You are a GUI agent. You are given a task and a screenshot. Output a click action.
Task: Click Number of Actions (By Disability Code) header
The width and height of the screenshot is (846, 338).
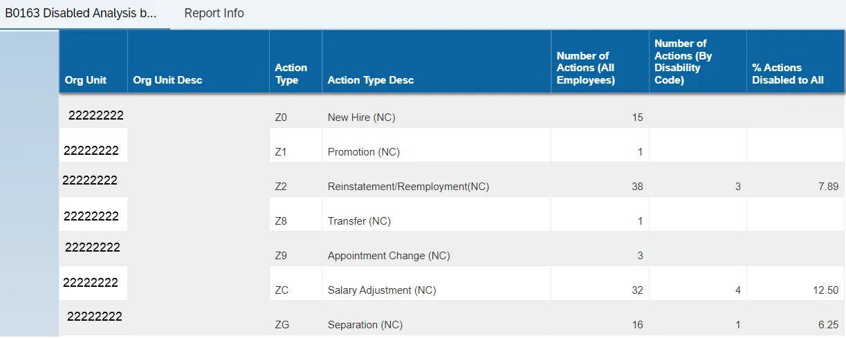683,62
